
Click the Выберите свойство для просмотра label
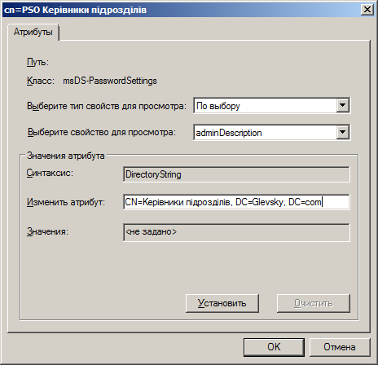[x=102, y=132]
